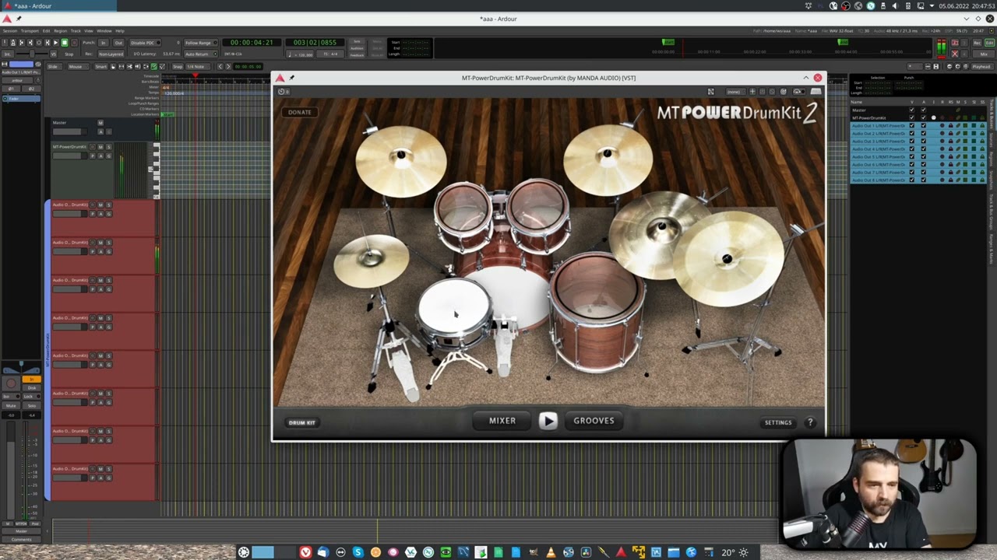The image size is (997, 560).
Task: Switch to the Rec window button
Action: [977, 43]
